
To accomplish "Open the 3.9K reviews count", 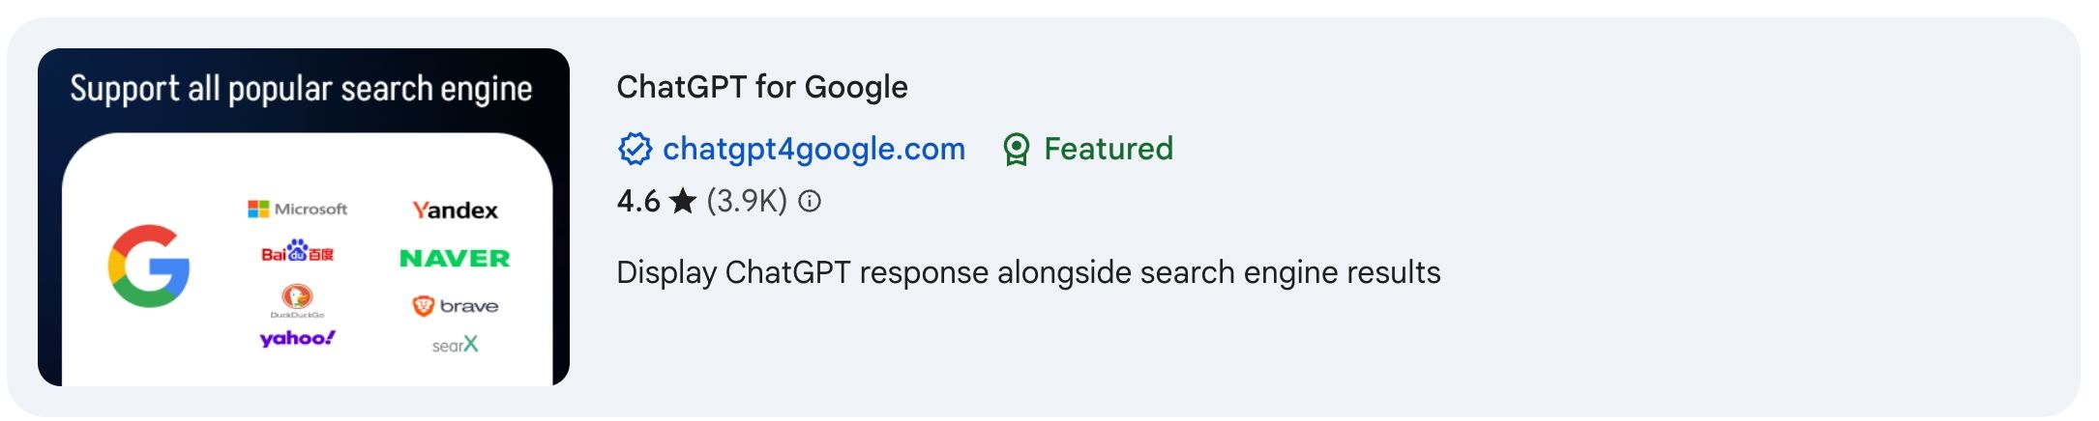I will (x=747, y=201).
